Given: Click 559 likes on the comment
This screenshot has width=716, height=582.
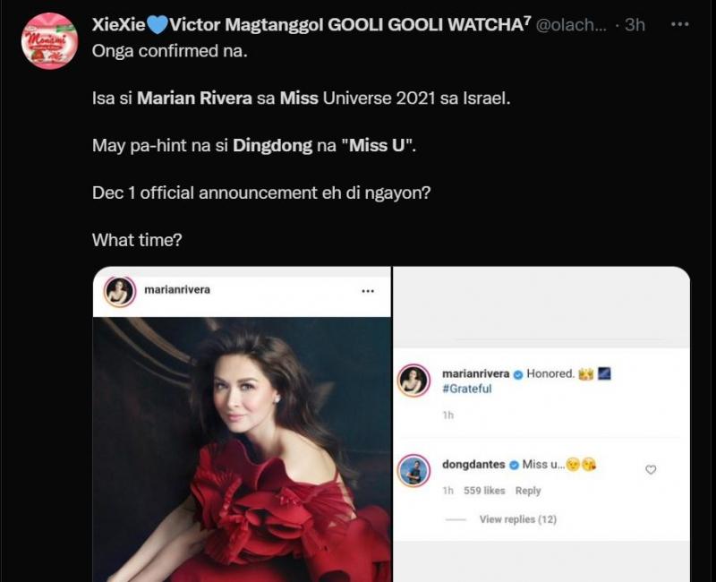Looking at the screenshot, I should point(483,491).
